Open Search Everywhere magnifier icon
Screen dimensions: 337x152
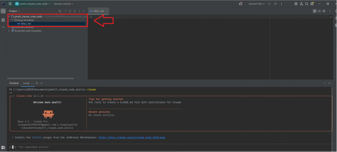306,4
